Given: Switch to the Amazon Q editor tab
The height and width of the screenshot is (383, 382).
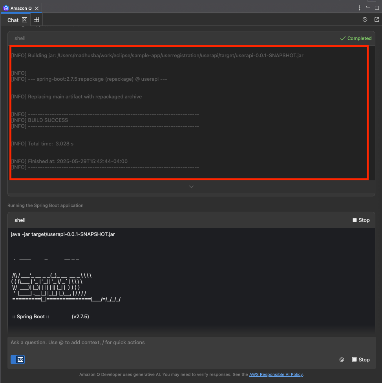Looking at the screenshot, I should (22, 8).
